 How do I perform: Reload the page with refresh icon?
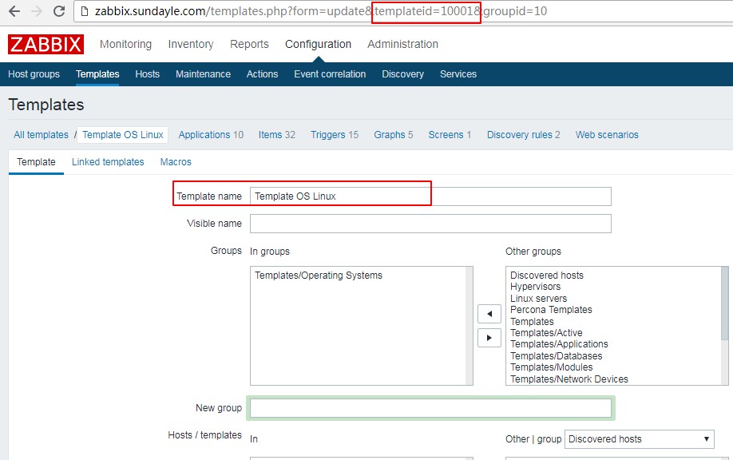point(59,12)
